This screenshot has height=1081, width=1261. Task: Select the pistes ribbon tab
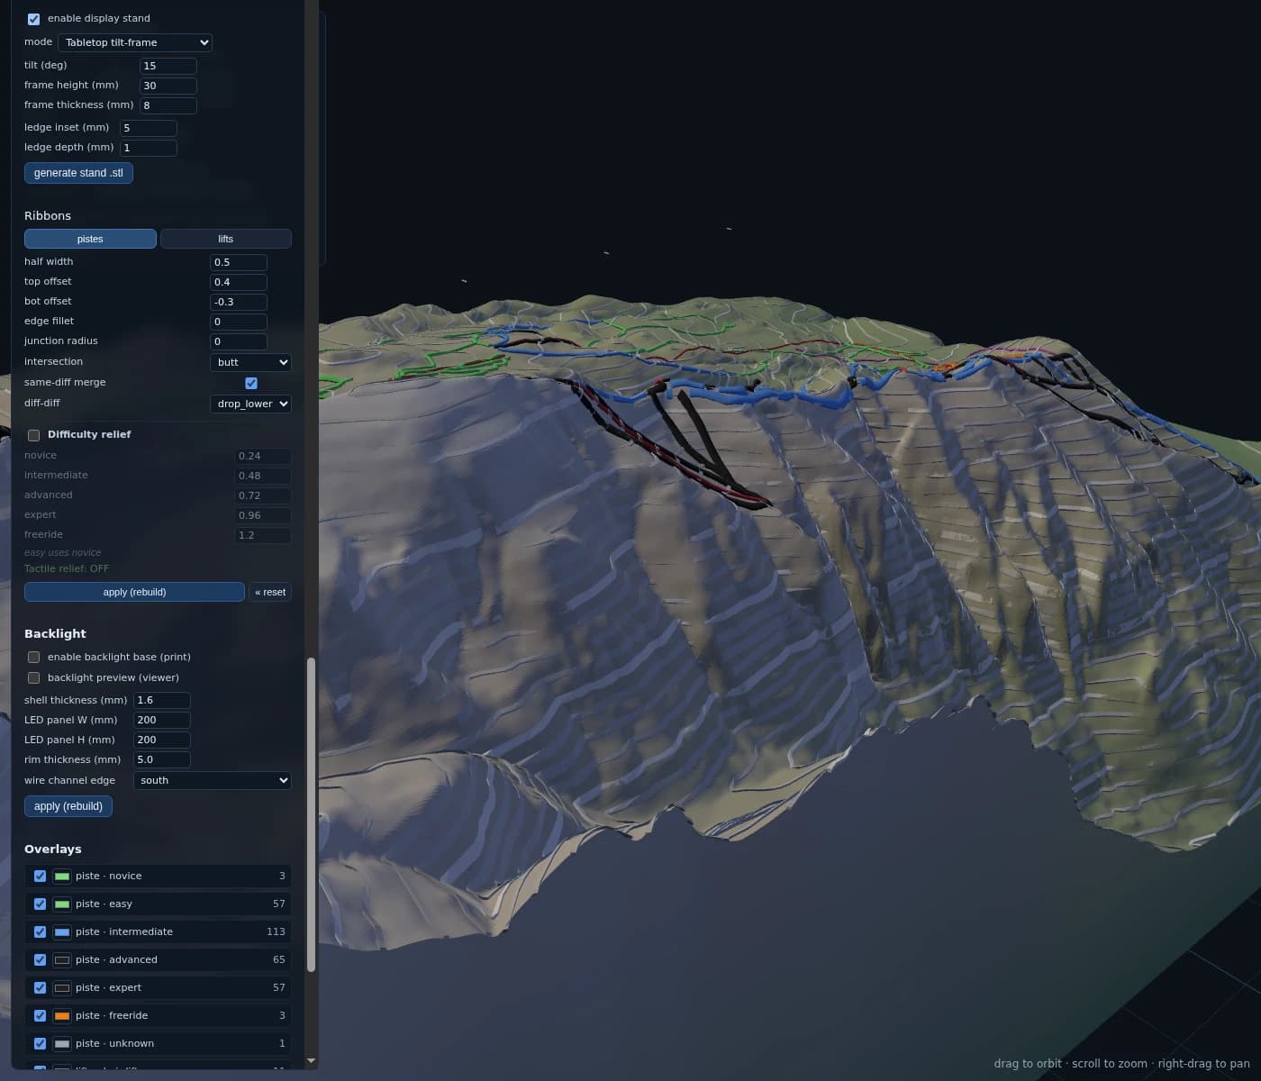pyautogui.click(x=90, y=239)
